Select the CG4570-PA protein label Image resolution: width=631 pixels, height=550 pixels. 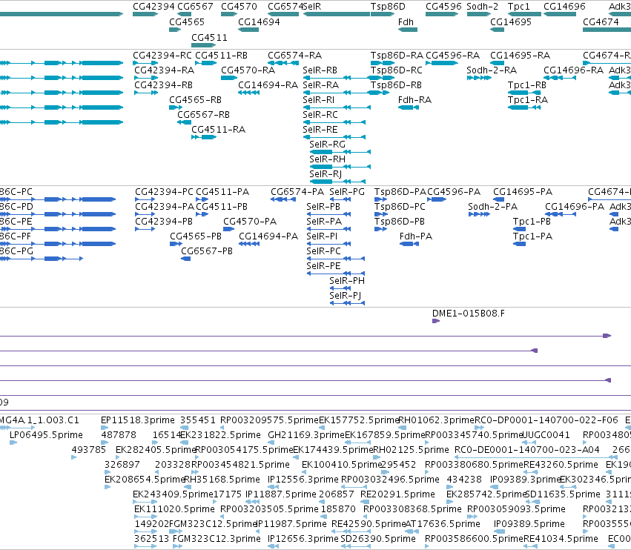click(x=250, y=222)
